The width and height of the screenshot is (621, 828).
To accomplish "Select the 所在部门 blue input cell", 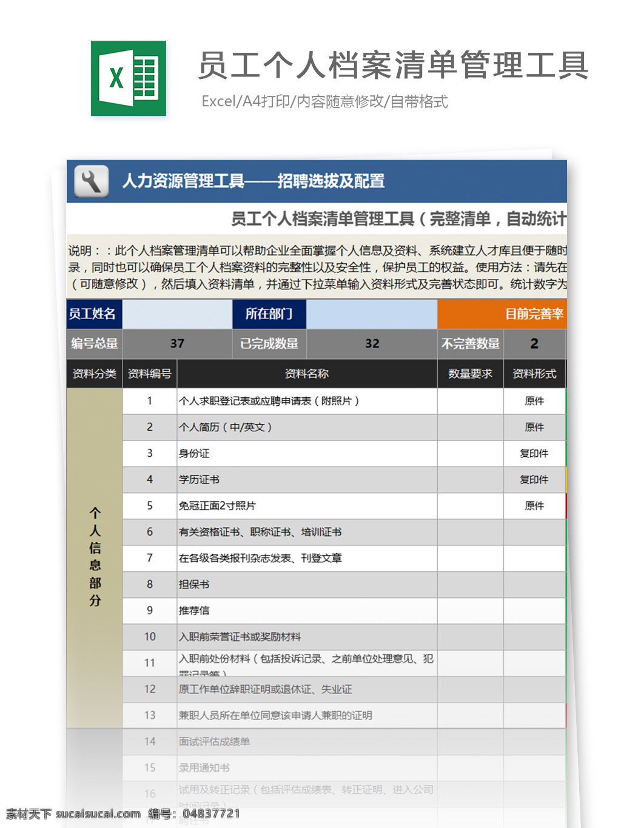I will click(x=371, y=314).
